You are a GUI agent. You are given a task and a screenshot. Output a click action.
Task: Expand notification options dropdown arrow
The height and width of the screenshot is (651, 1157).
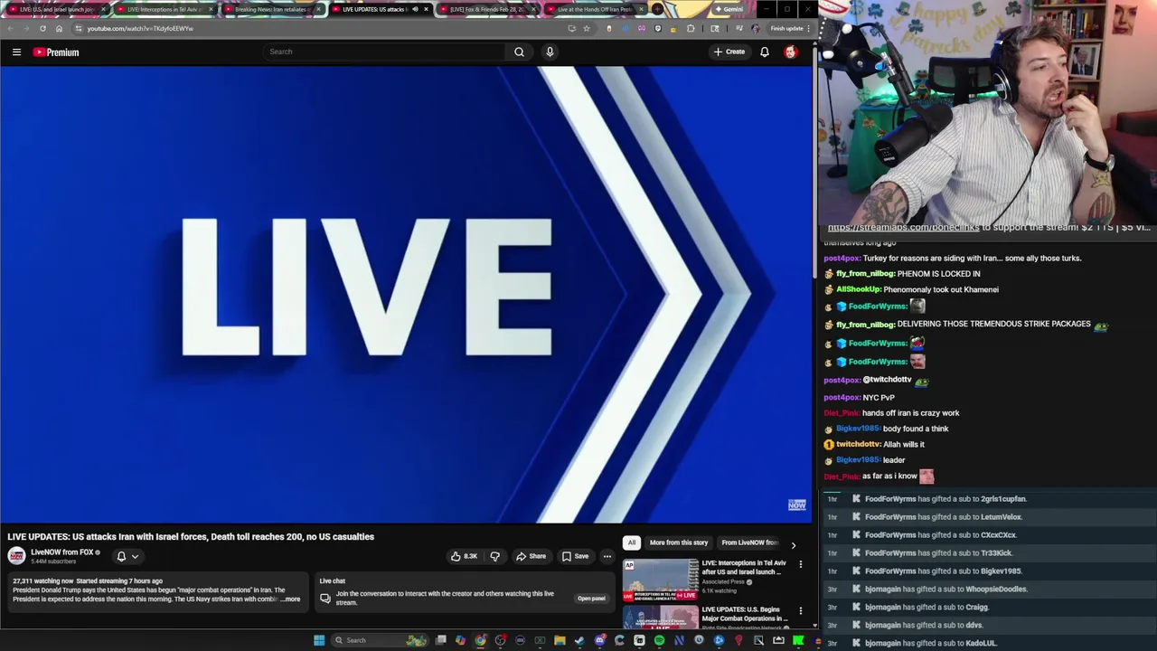click(135, 556)
